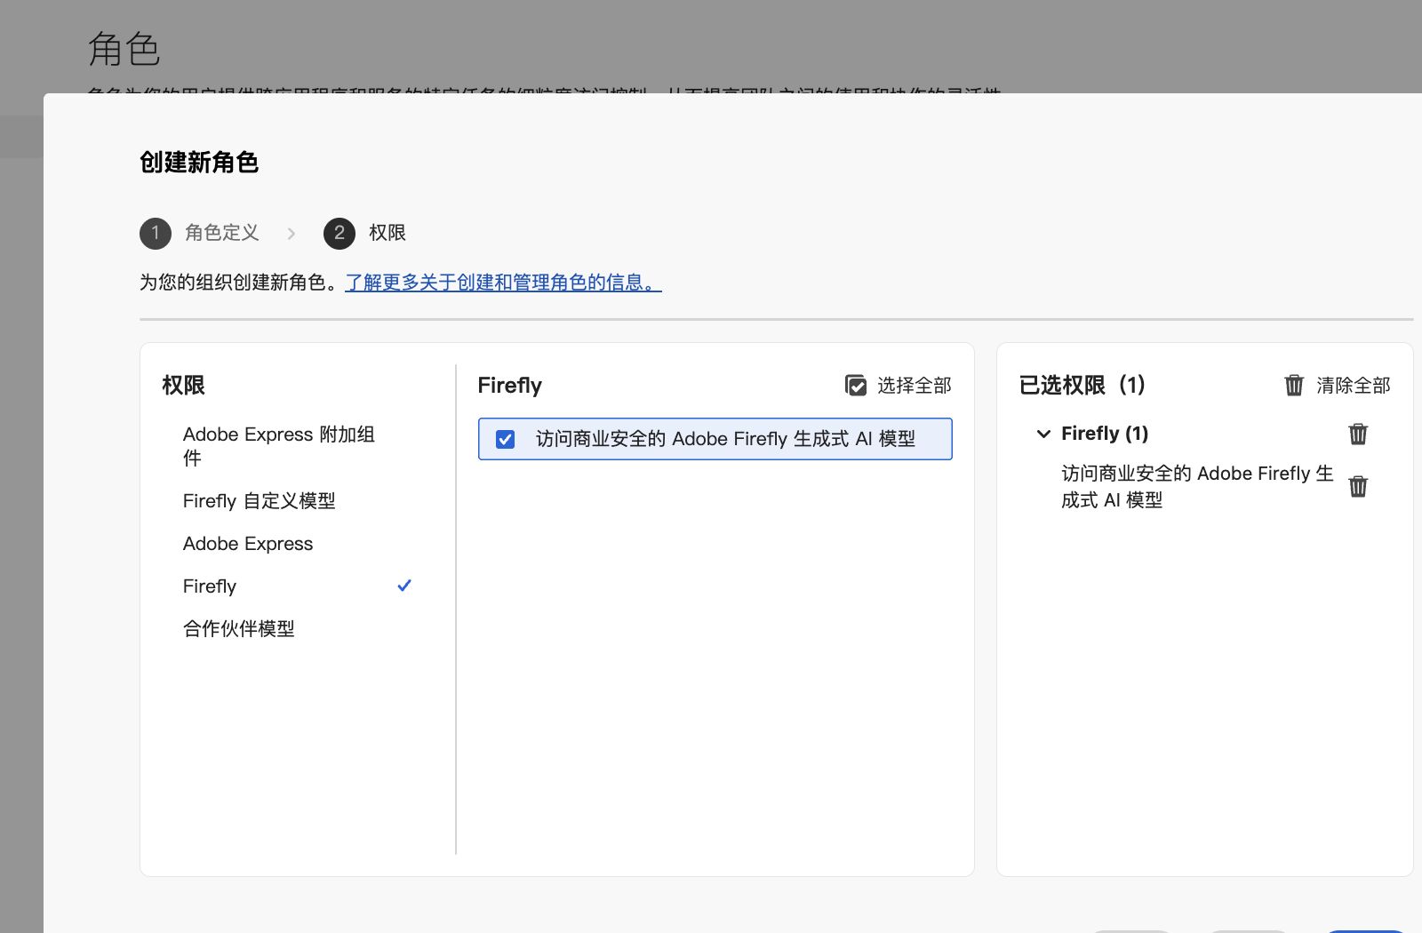This screenshot has height=933, width=1422.
Task: Select the Firefly 自定义模型 category
Action: coord(259,500)
